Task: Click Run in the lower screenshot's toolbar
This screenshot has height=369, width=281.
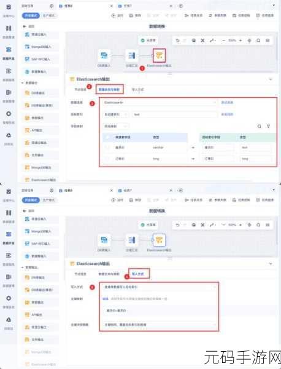Action: (x=117, y=200)
